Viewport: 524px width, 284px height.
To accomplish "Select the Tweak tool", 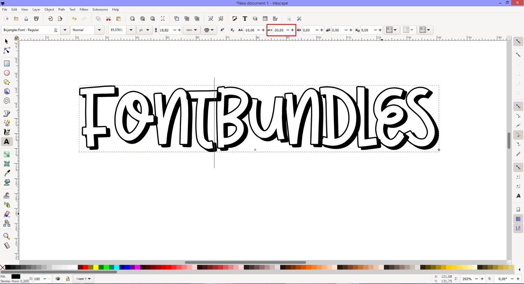I will [7, 195].
